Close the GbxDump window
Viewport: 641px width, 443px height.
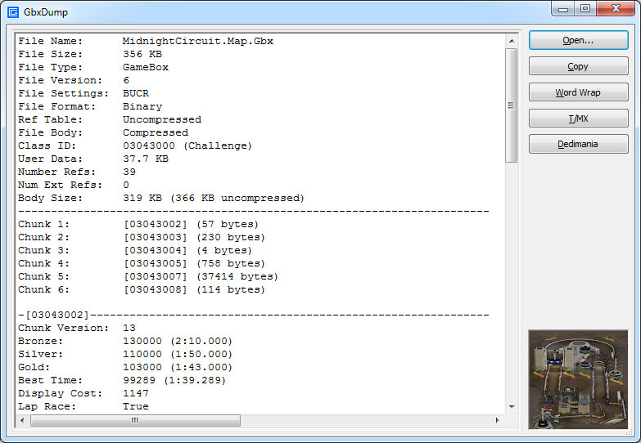coord(614,9)
